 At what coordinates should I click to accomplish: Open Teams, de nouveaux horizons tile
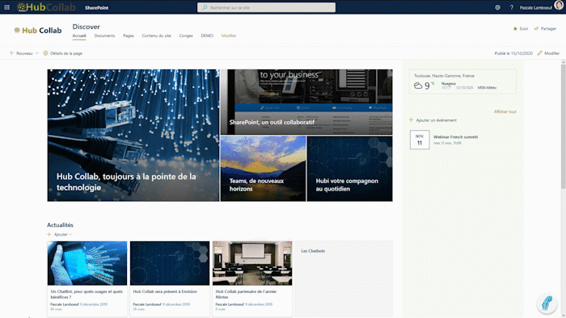(x=263, y=169)
